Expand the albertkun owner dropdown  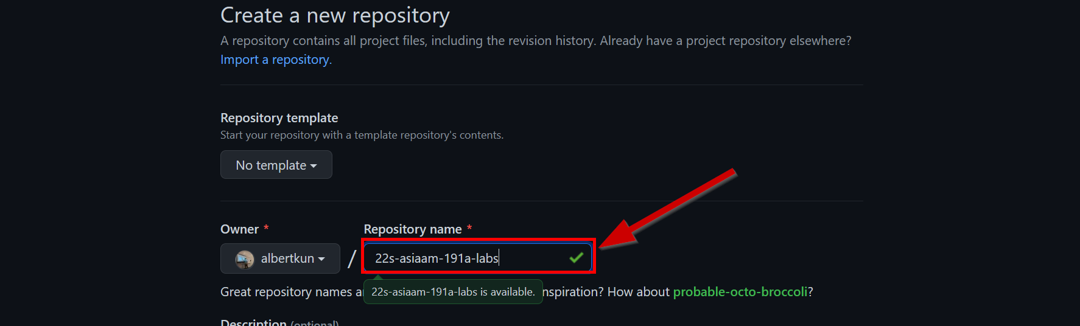(x=280, y=258)
